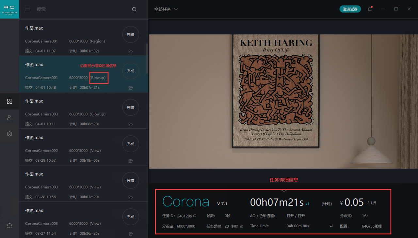Screen dimensions: 418x238
Task: Click the search input field
Action: pos(82,9)
